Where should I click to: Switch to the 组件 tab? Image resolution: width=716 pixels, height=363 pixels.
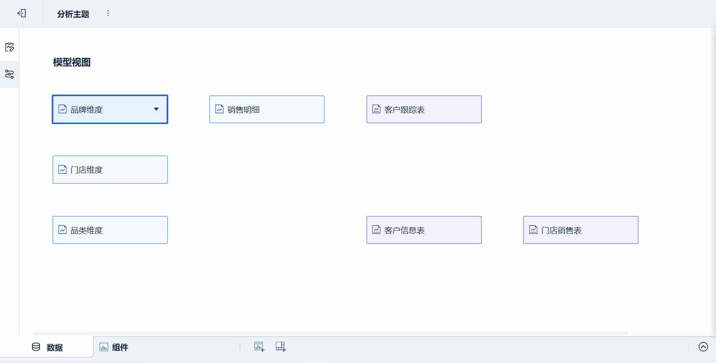pyautogui.click(x=114, y=347)
